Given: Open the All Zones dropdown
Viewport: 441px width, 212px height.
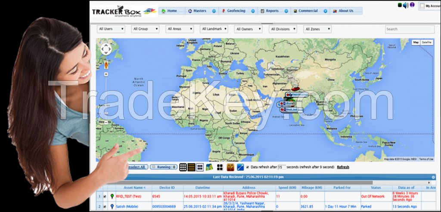Looking at the screenshot, I should (x=317, y=29).
